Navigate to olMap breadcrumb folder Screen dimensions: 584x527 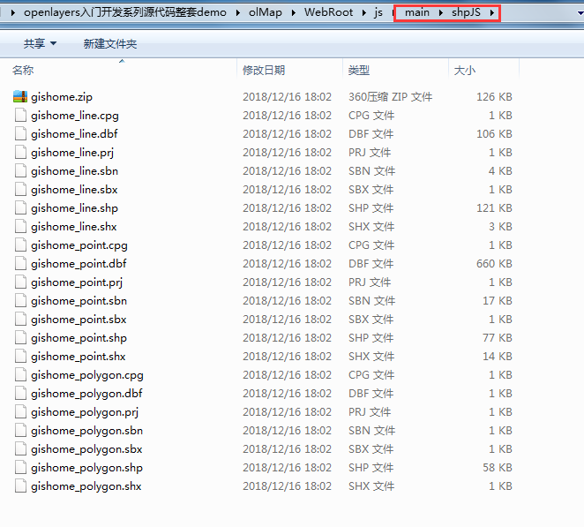point(266,12)
